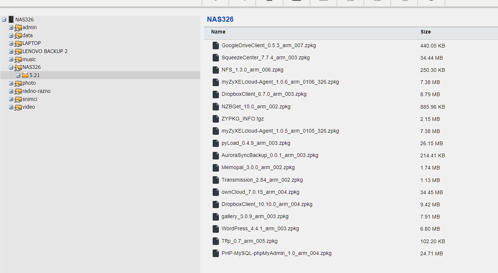Expand the video folder node
The width and height of the screenshot is (498, 273).
(x=11, y=107)
